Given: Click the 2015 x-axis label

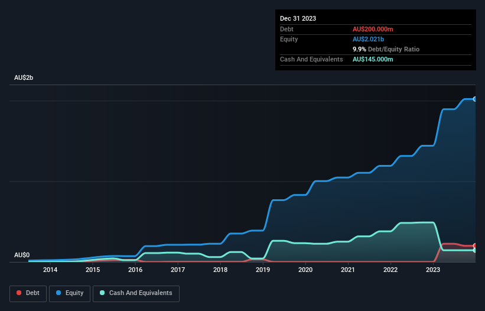Looking at the screenshot, I should (x=93, y=270).
